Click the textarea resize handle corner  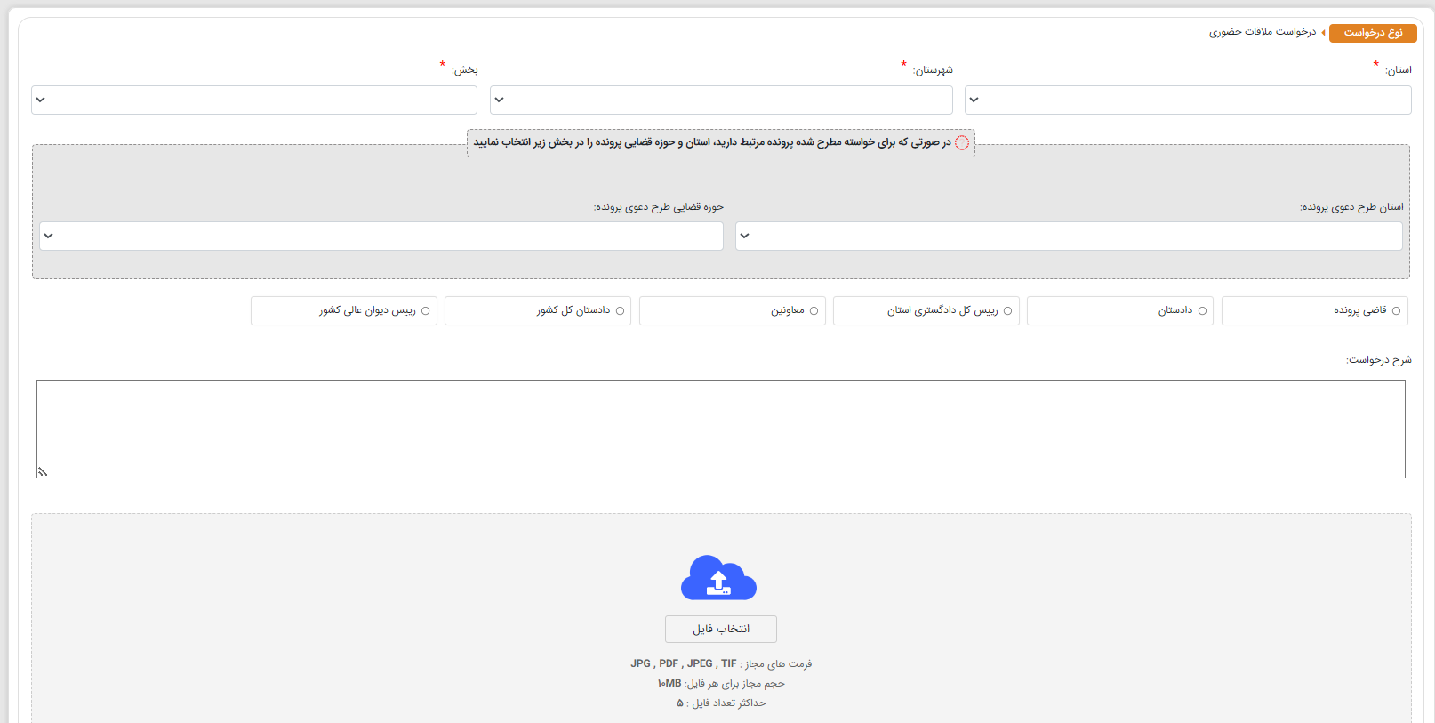42,472
